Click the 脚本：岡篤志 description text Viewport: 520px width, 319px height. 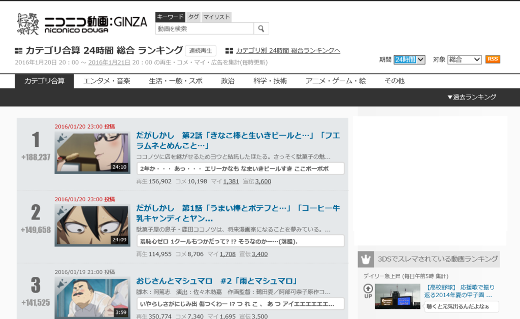click(x=234, y=292)
